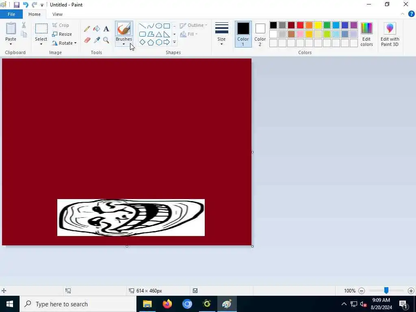This screenshot has width=416, height=312.
Task: Open Paint help question mark icon
Action: pos(411,14)
